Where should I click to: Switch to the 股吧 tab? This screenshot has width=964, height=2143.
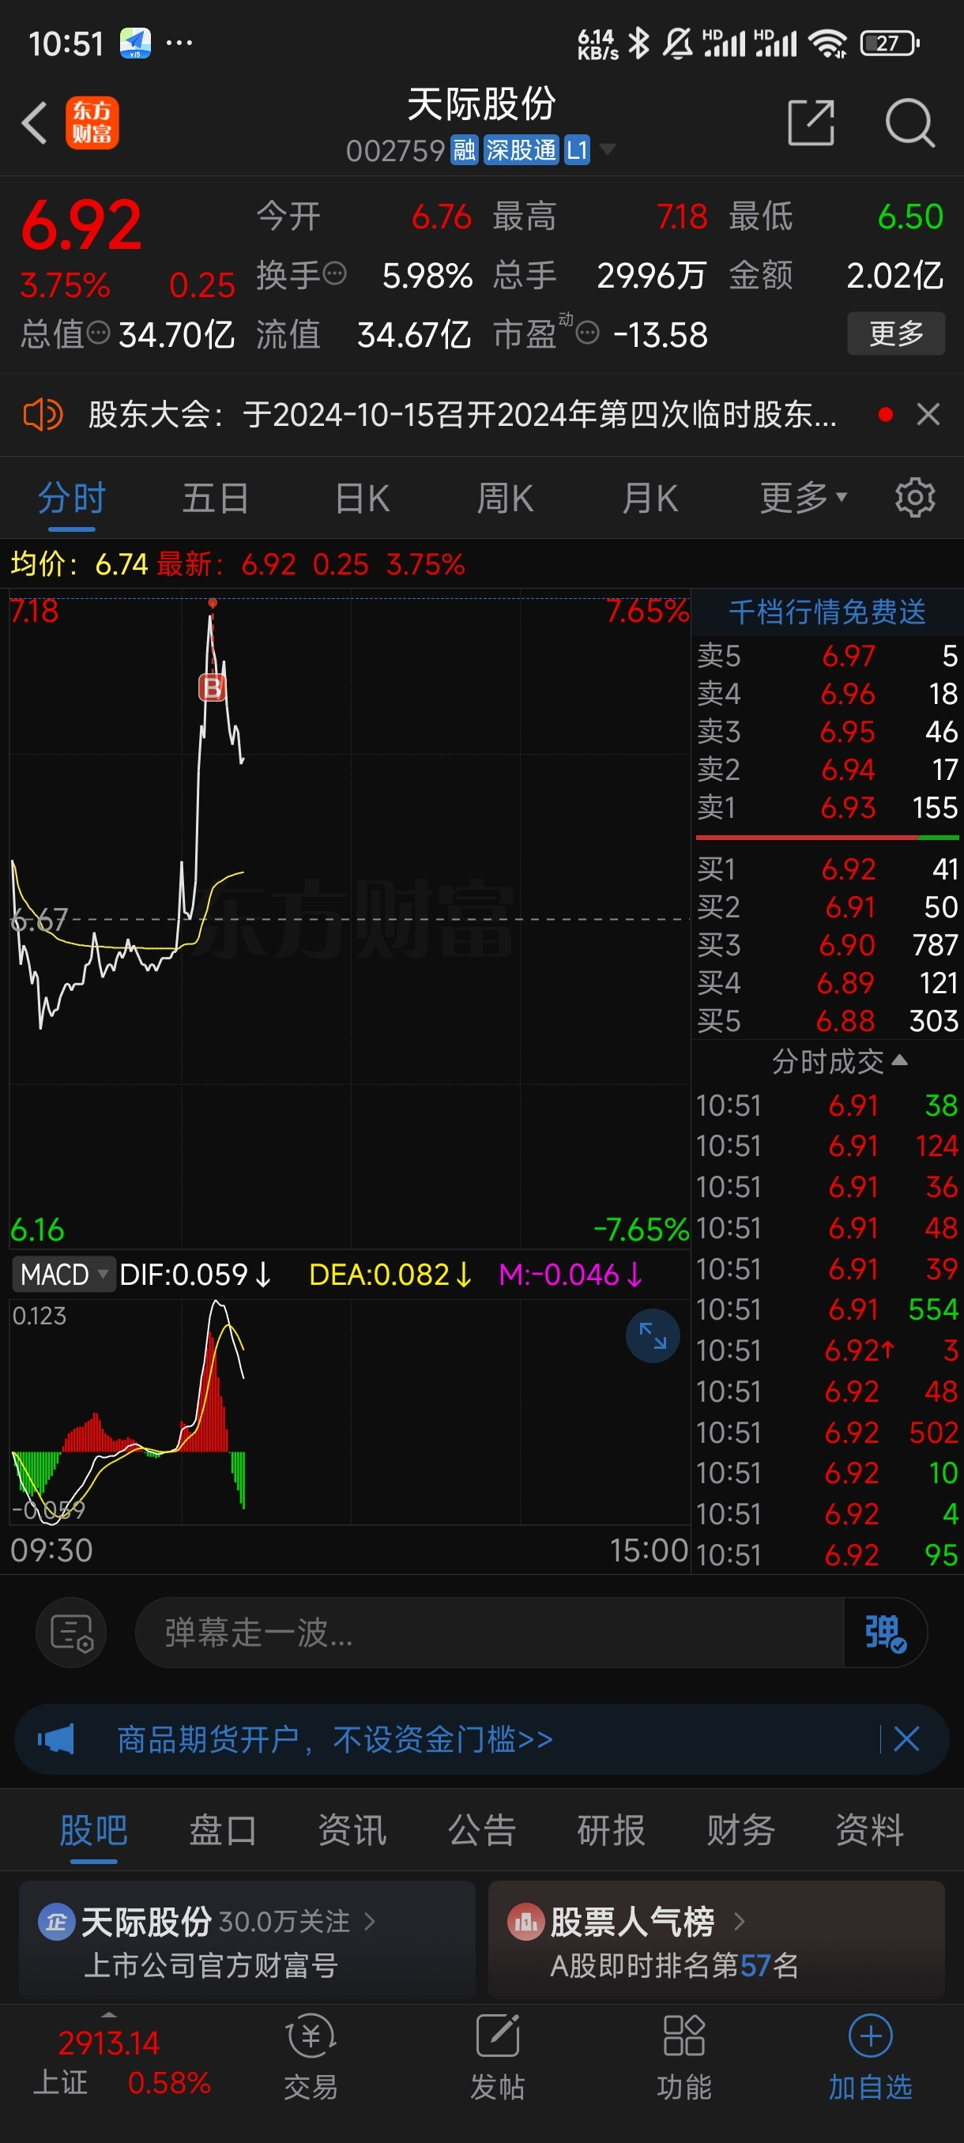[93, 1829]
